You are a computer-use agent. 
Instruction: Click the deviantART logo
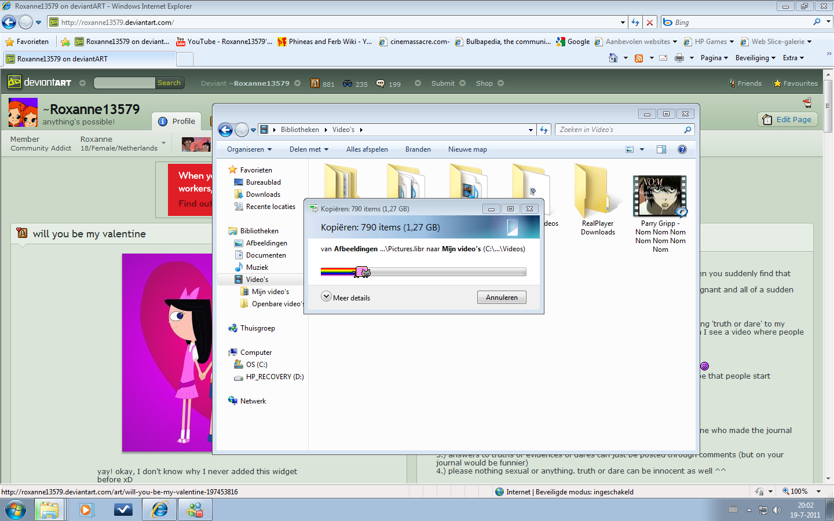(39, 83)
